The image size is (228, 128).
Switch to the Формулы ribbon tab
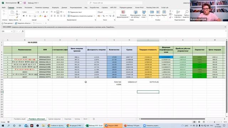pos(55,7)
